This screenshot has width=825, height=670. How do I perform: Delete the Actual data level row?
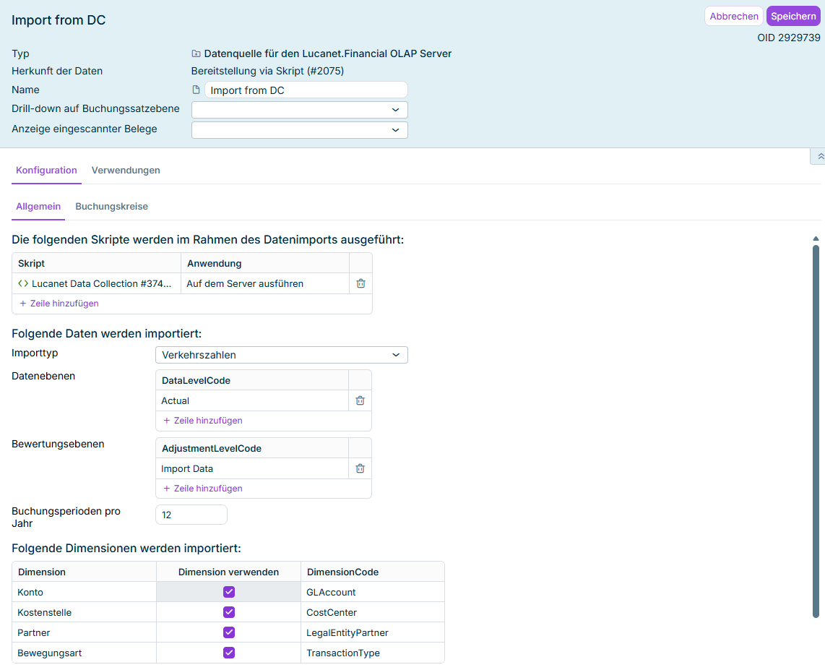coord(360,400)
